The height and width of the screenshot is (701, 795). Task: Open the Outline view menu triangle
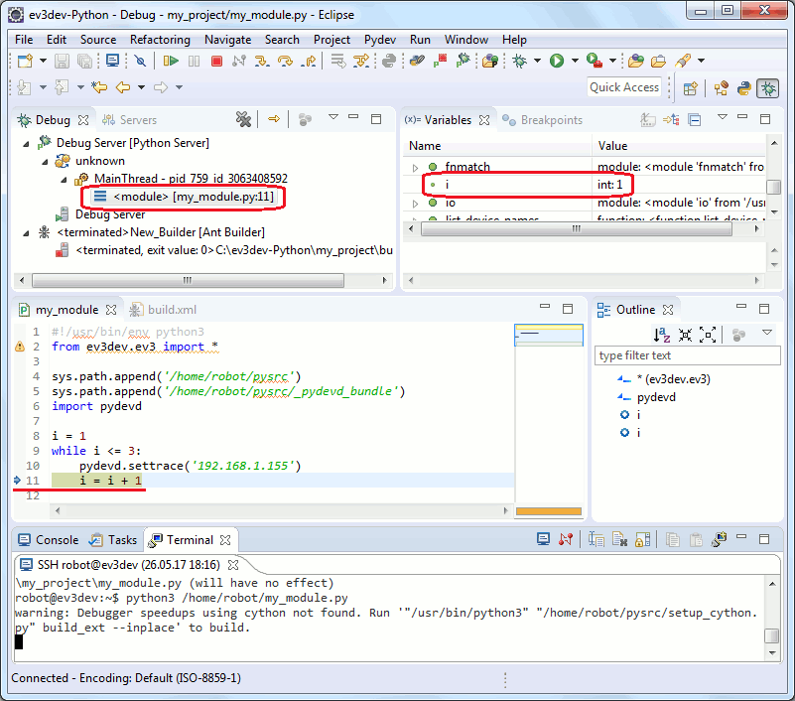pos(767,333)
